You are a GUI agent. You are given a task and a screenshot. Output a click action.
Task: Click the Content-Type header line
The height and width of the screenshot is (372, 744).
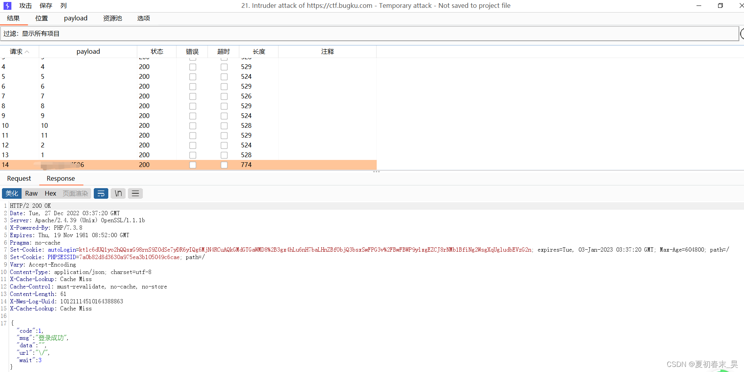pos(80,272)
